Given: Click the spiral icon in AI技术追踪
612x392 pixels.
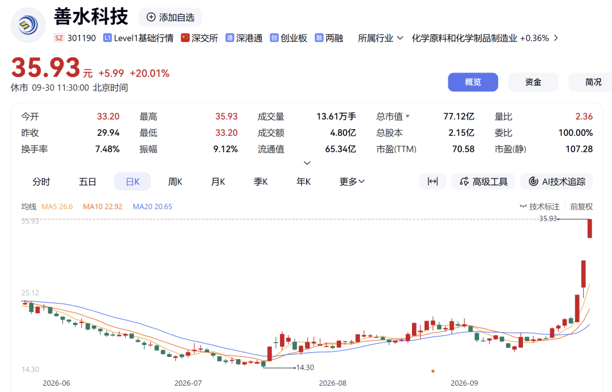Looking at the screenshot, I should [x=534, y=181].
